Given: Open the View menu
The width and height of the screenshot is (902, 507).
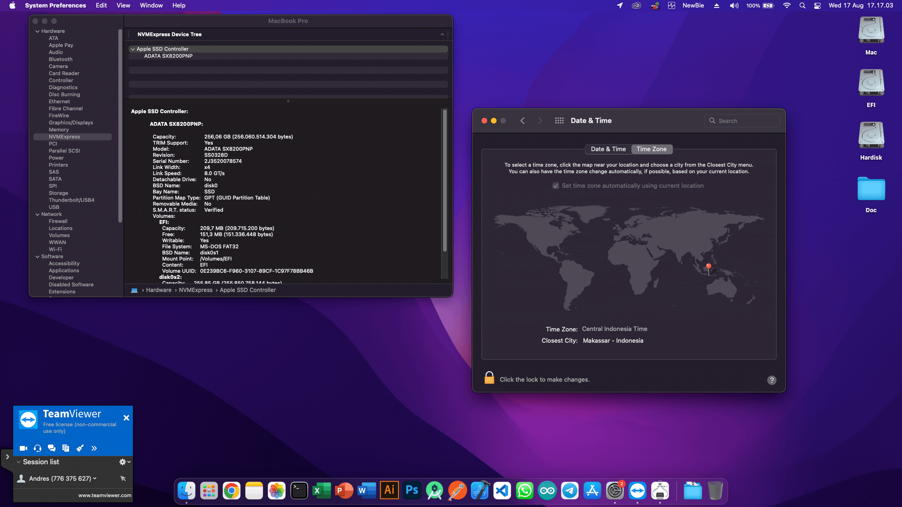Looking at the screenshot, I should (123, 6).
